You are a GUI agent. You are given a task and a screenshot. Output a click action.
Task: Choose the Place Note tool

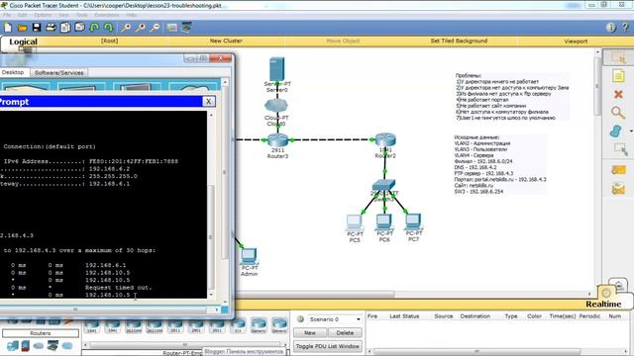pyautogui.click(x=618, y=76)
